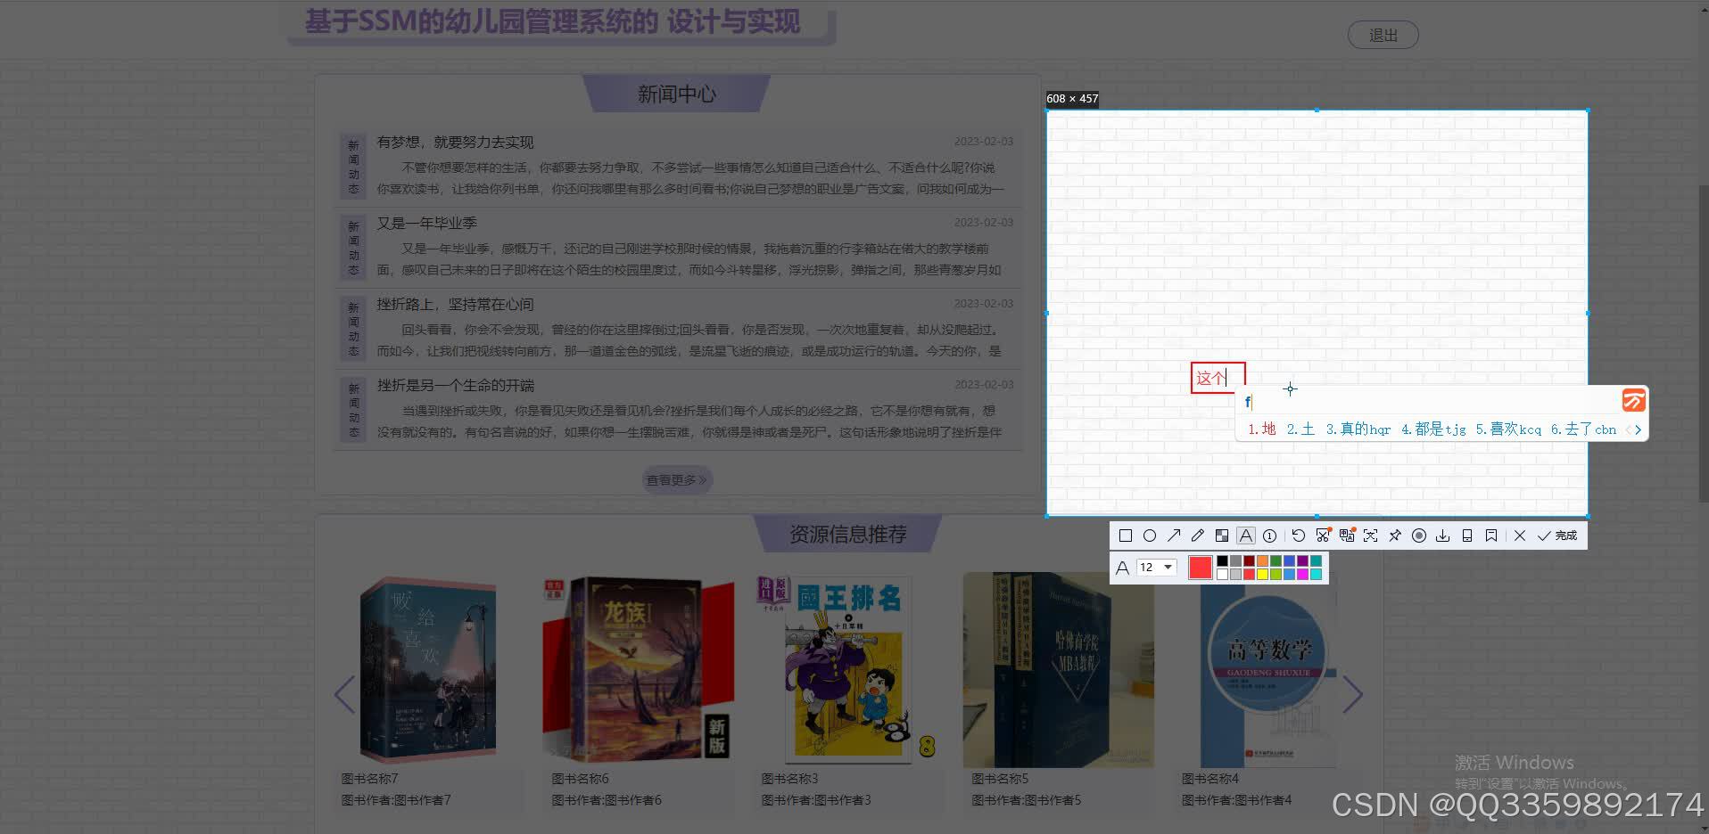The image size is (1709, 834).
Task: Pick the purple color swatch
Action: point(1302,560)
